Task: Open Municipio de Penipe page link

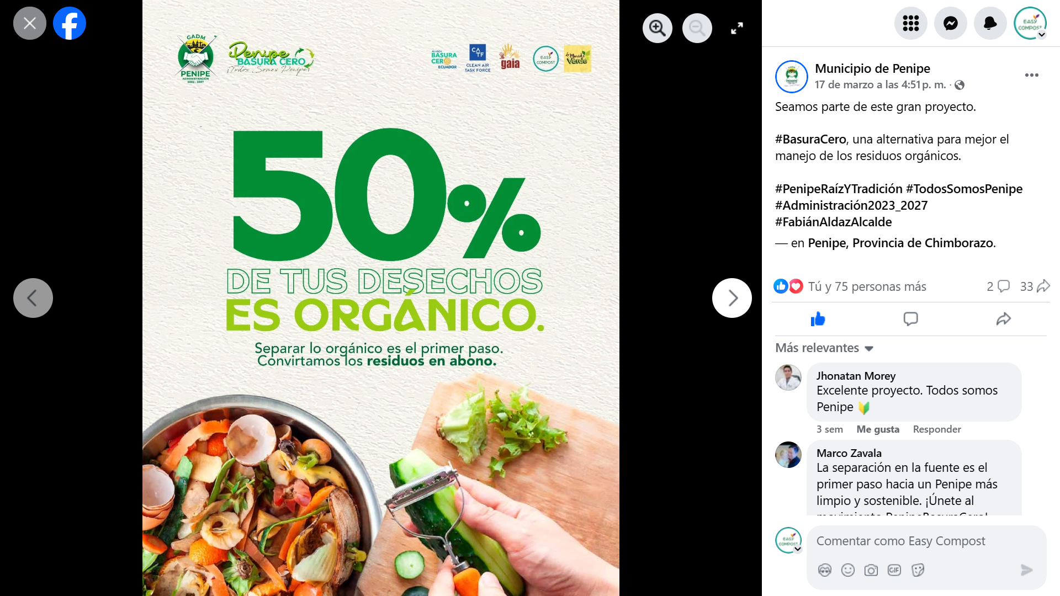Action: pyautogui.click(x=872, y=68)
